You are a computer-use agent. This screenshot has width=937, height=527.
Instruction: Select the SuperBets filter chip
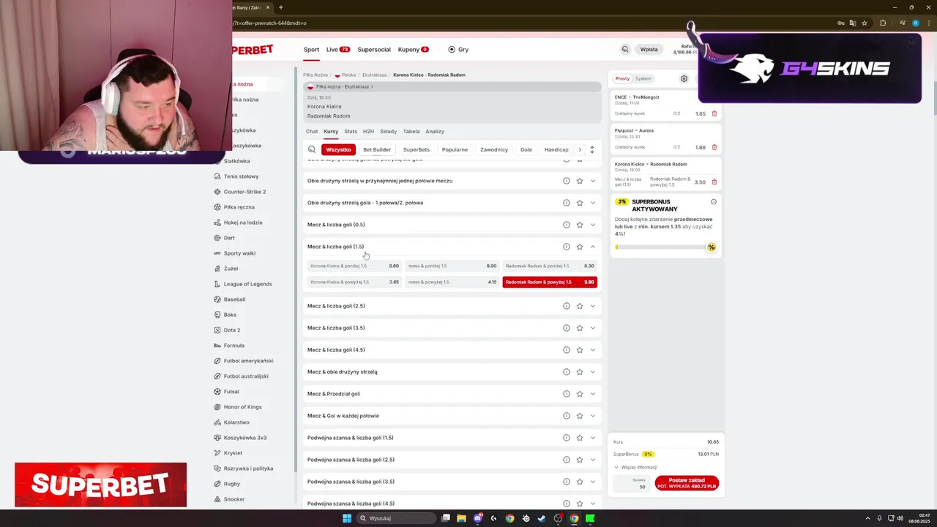[417, 149]
